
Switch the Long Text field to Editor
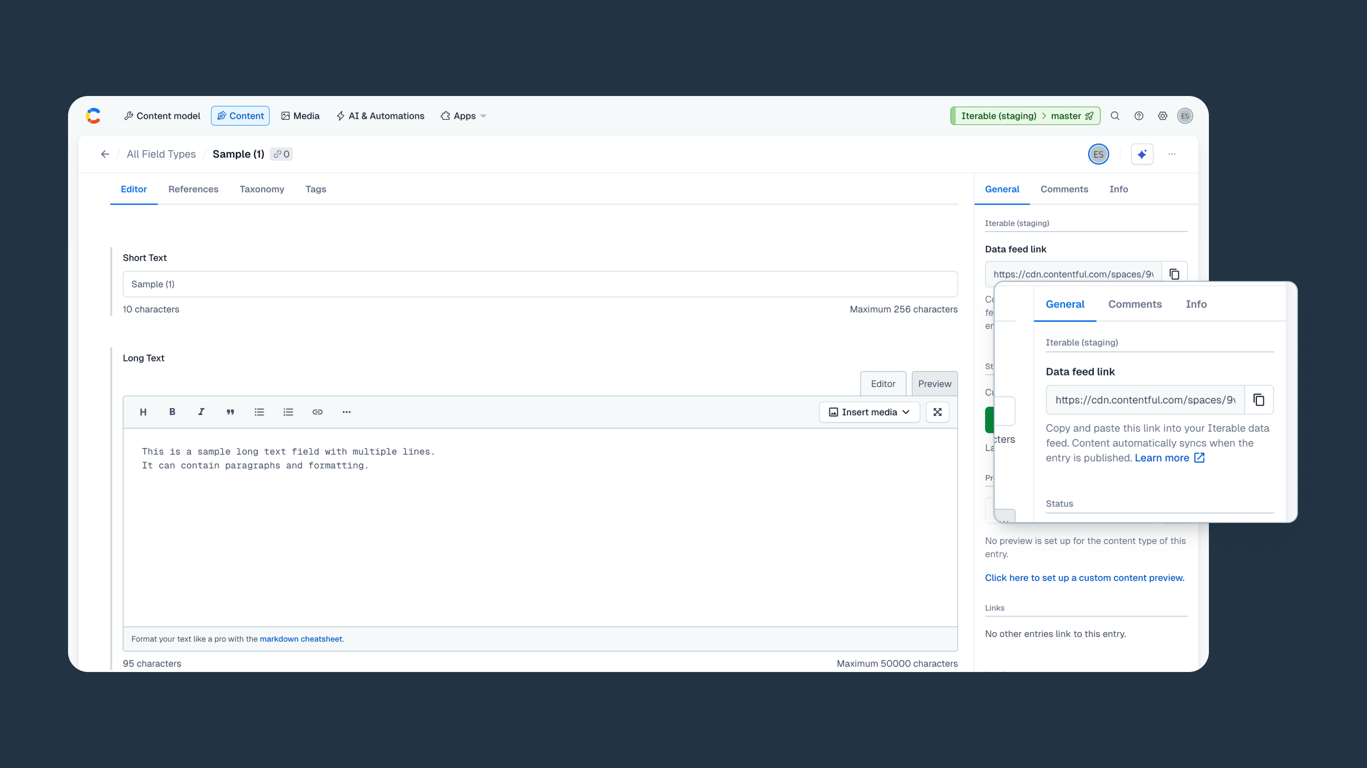coord(883,383)
